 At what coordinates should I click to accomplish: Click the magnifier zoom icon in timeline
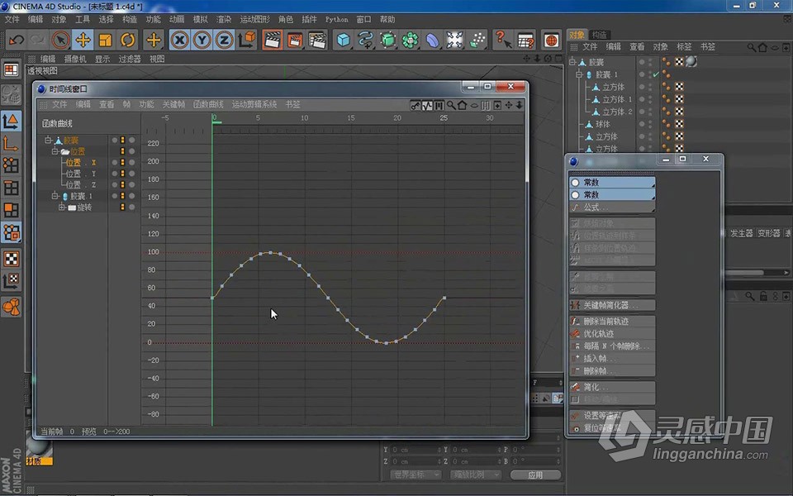coord(451,105)
